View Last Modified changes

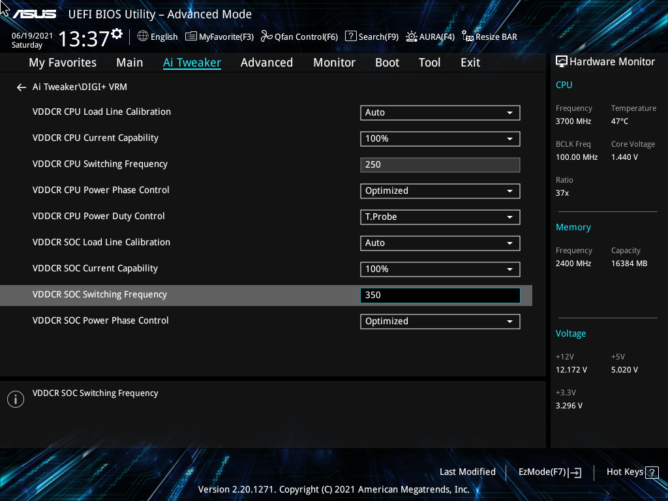click(468, 472)
